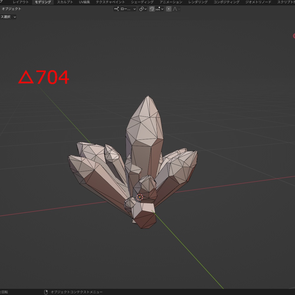Image resolution: width=295 pixels, height=295 pixels.
Task: Open the snapping options dropdown
Action: click(162, 9)
